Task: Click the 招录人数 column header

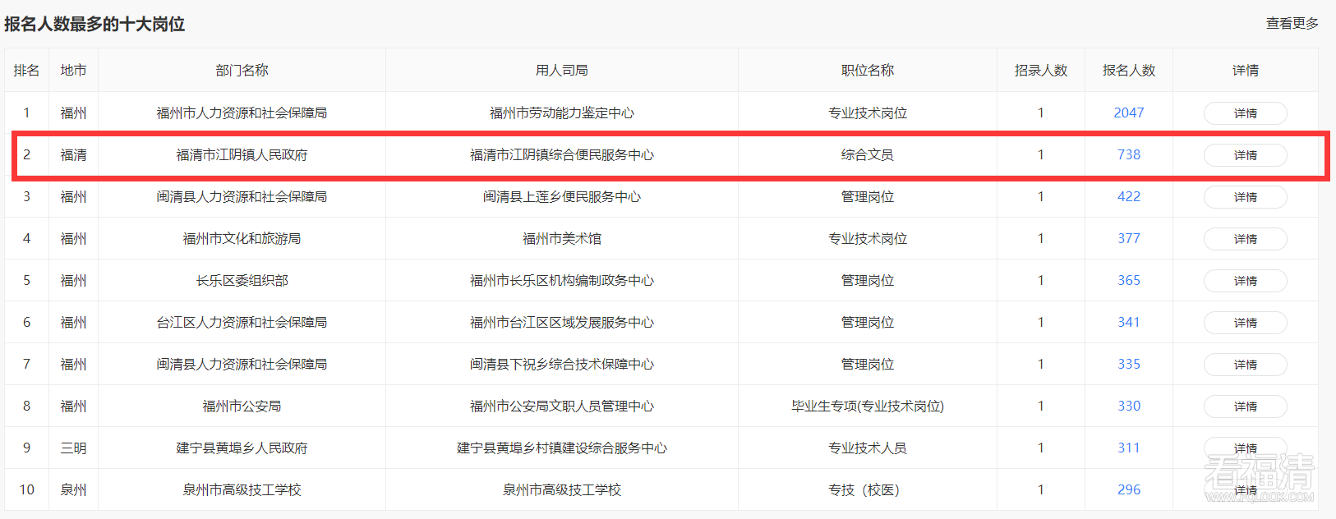Action: click(1041, 71)
